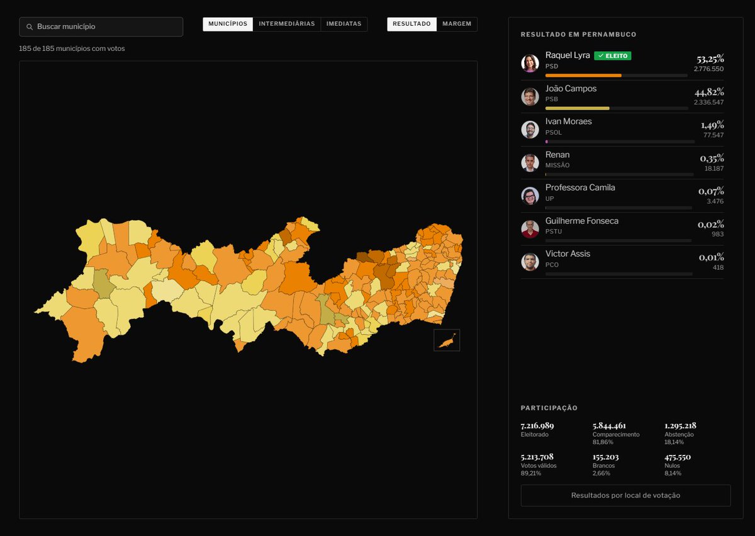Click Raquel Lyra's candidate photo

pos(530,63)
